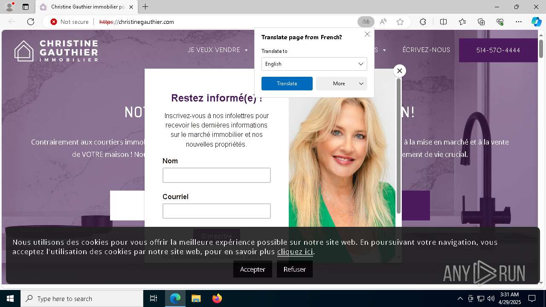The width and height of the screenshot is (546, 307).
Task: Open the tab actions menu icon
Action: click(x=26, y=7)
